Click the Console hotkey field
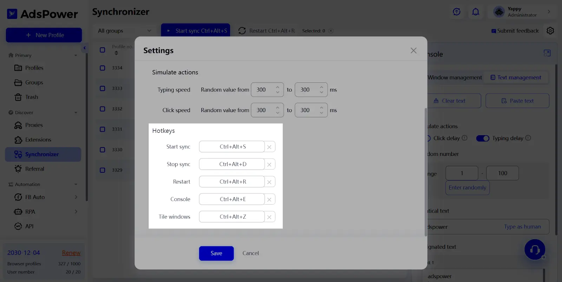This screenshot has width=562, height=282. tap(232, 199)
